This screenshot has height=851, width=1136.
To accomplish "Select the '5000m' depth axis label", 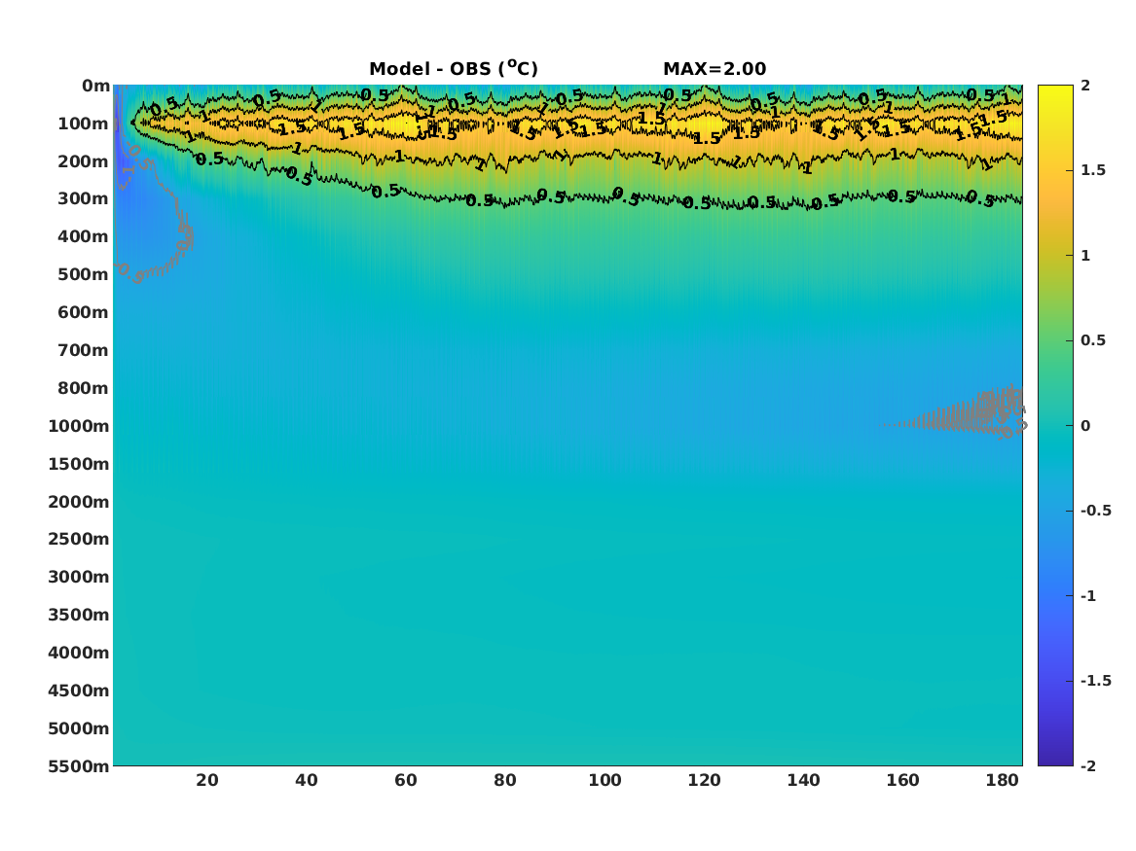I will pos(79,728).
